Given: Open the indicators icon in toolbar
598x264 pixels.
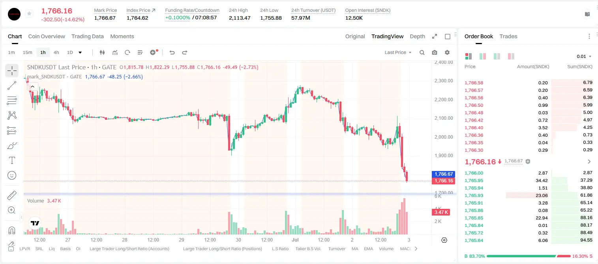Looking at the screenshot, I should pos(115,52).
